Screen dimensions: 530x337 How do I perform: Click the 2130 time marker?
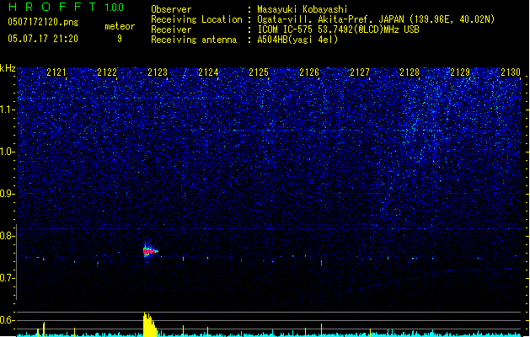tap(511, 72)
